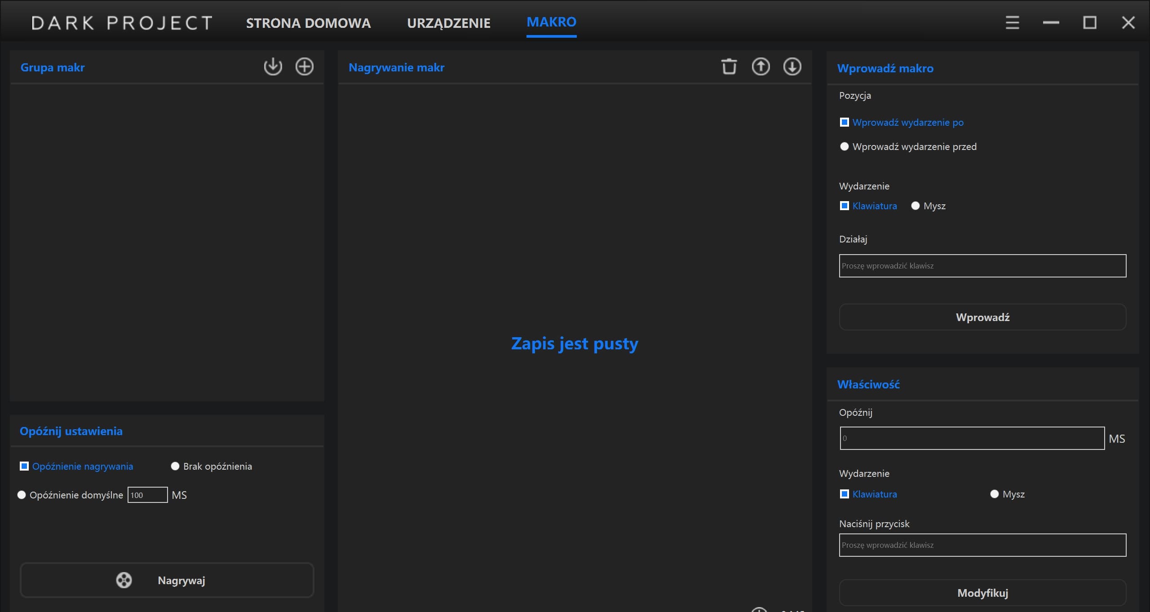This screenshot has width=1150, height=612.
Task: Move macro event down with arrow icon
Action: pyautogui.click(x=792, y=67)
